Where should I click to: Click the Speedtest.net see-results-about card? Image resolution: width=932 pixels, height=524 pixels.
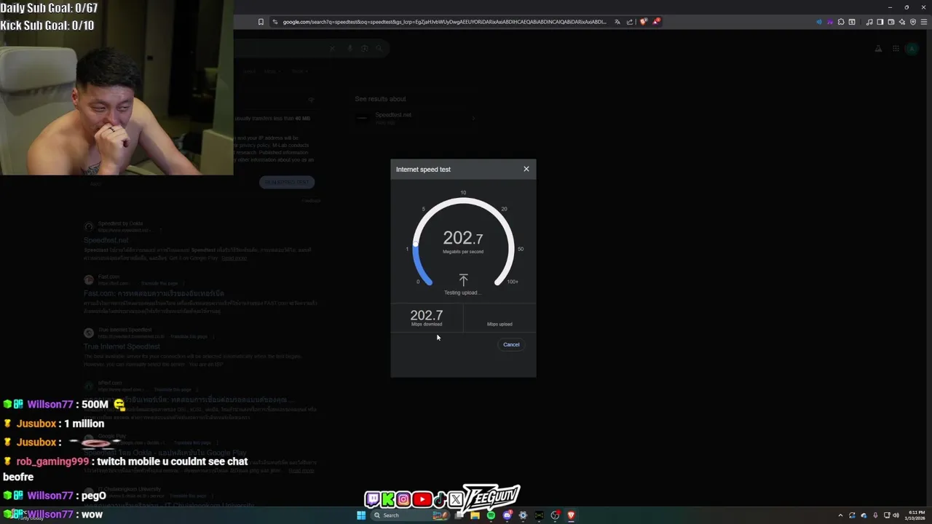pos(416,118)
